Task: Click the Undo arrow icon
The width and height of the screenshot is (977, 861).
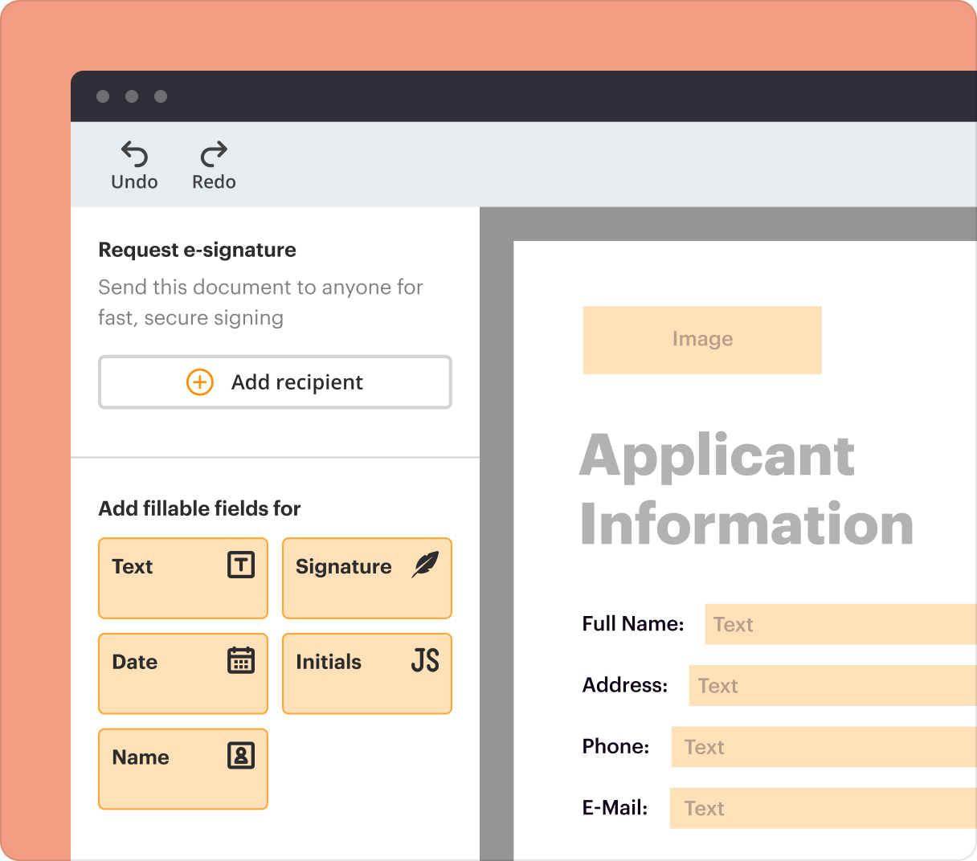Action: [x=133, y=154]
